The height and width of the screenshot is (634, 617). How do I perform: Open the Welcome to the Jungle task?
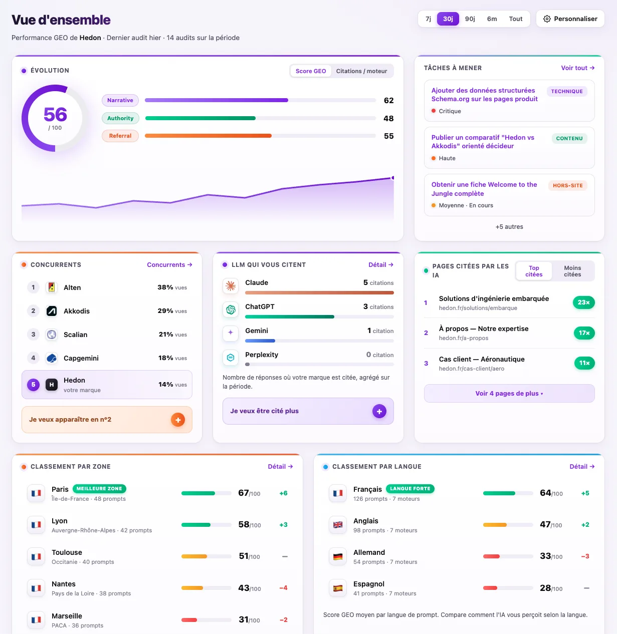(x=509, y=195)
